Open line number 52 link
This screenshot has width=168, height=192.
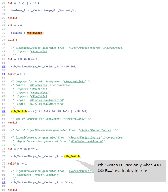point(4,67)
